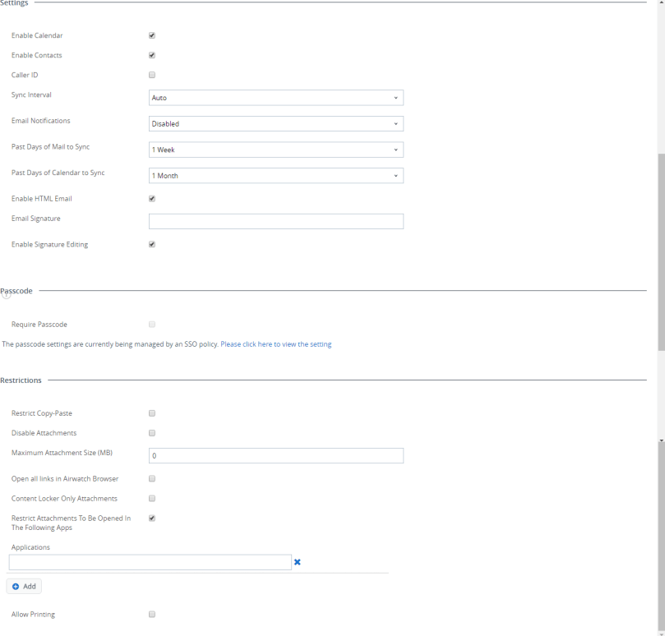Enable the Allow Printing checkbox
The width and height of the screenshot is (665, 636).
(152, 614)
